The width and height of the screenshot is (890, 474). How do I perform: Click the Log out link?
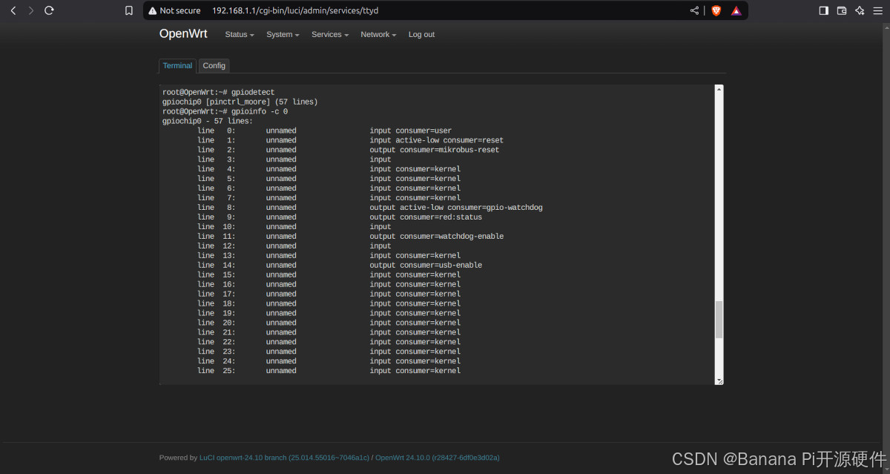coord(421,35)
